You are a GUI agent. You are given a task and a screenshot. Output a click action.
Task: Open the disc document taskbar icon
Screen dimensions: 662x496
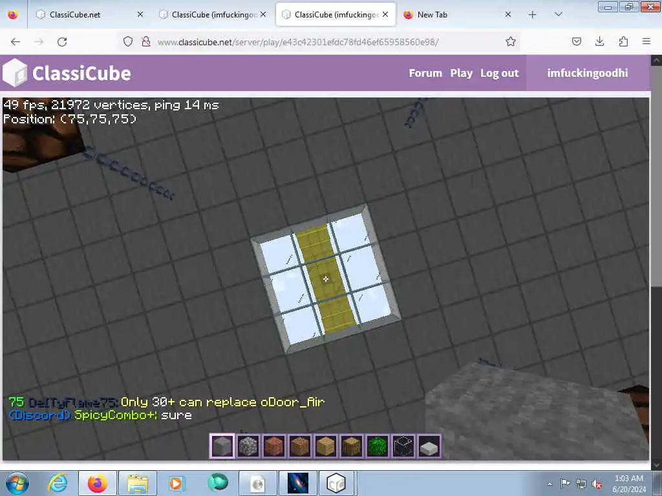(x=257, y=483)
